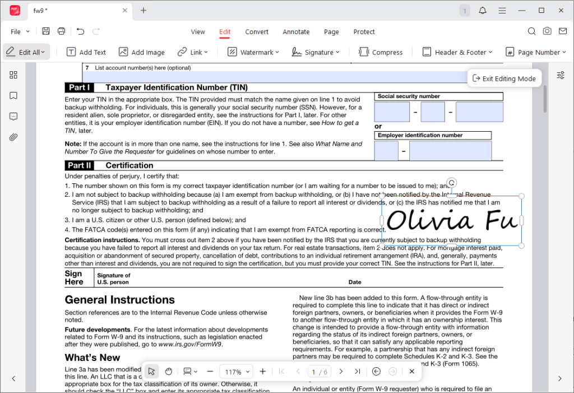Click the page number input field
574x393 pixels.
tap(320, 372)
